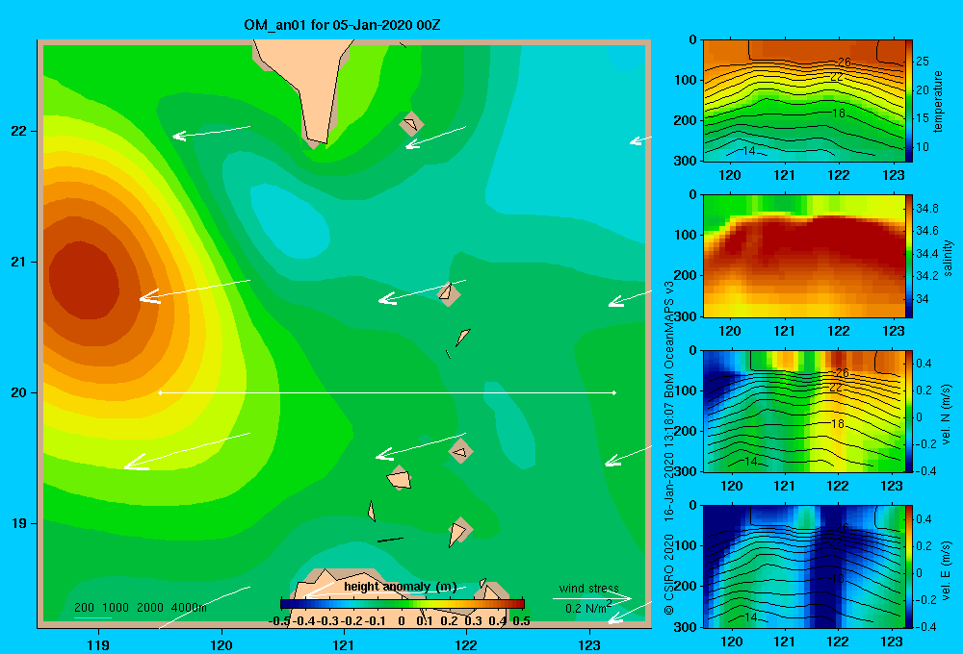The height and width of the screenshot is (654, 963).
Task: Click the 10 tick on the temperature colorbar
Action: pos(922,146)
